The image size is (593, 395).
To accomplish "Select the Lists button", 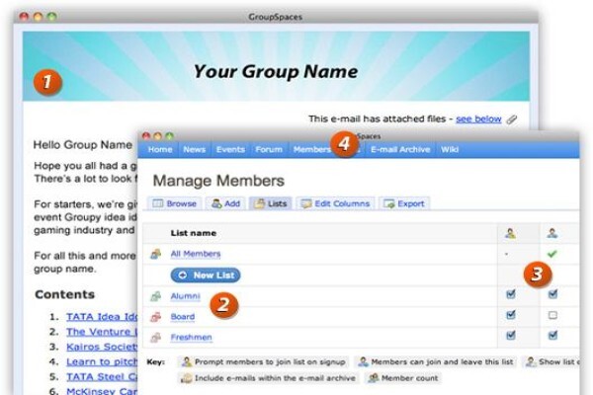I will [x=271, y=203].
